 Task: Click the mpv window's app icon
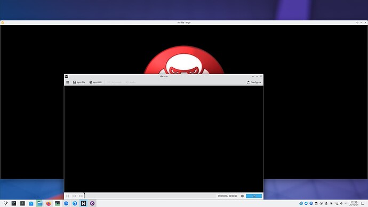(x=2, y=23)
